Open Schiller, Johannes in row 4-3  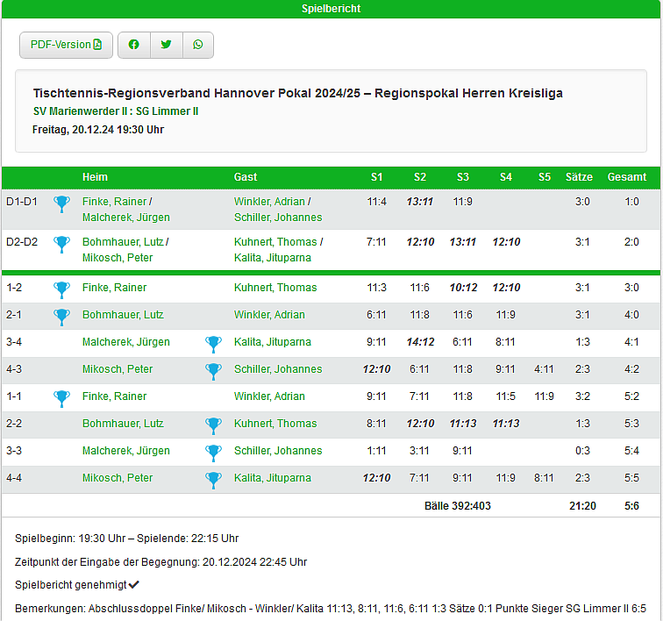(x=278, y=369)
